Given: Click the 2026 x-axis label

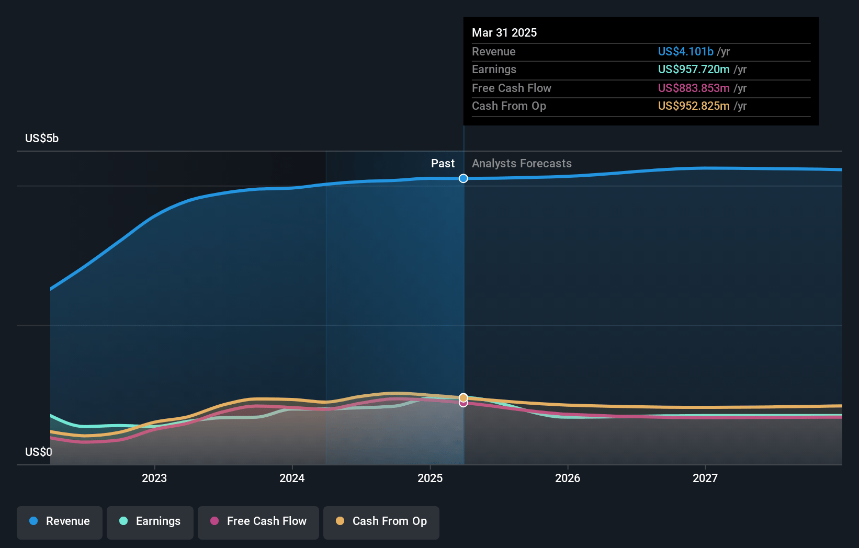Looking at the screenshot, I should [568, 478].
